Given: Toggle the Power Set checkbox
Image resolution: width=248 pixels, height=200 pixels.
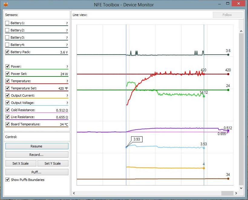Looking at the screenshot, I should [x=8, y=73].
